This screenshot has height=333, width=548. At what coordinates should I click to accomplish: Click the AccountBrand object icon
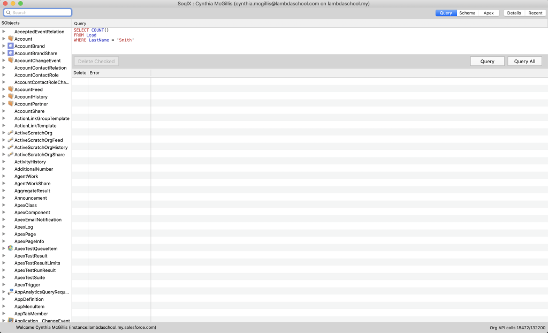point(11,46)
